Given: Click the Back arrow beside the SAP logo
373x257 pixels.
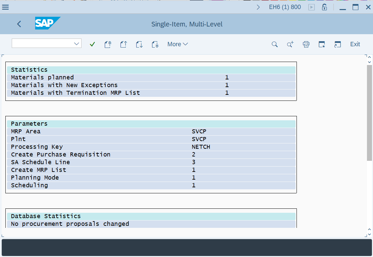Looking at the screenshot, I should [19, 24].
